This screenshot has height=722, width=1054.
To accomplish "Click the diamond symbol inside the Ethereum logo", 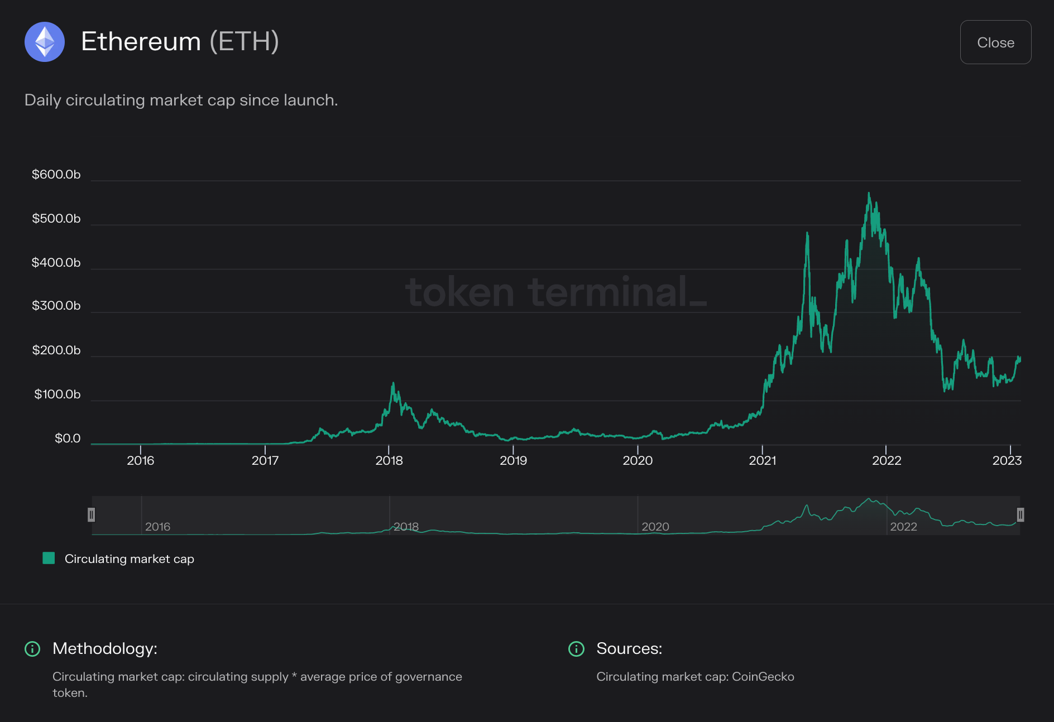I will (x=44, y=42).
